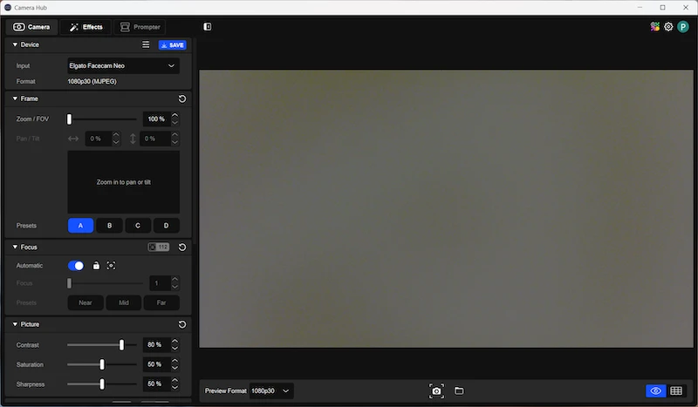The height and width of the screenshot is (407, 698).
Task: Click the 1080p30 (MJPEG) format text
Action: coord(92,81)
